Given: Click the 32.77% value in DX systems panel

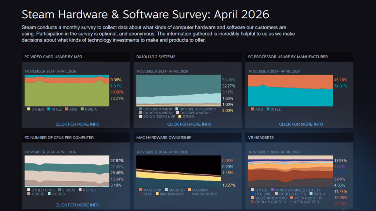Looking at the screenshot, I should tap(229, 86).
